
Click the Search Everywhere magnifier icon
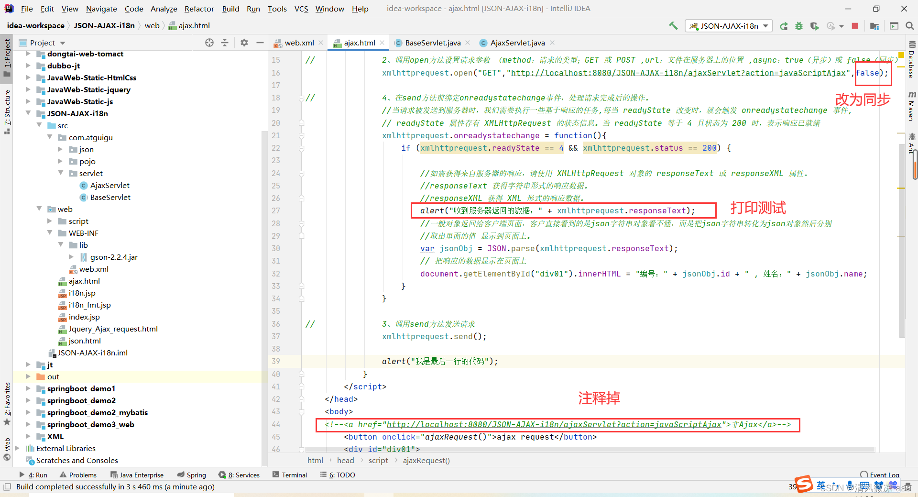[909, 26]
